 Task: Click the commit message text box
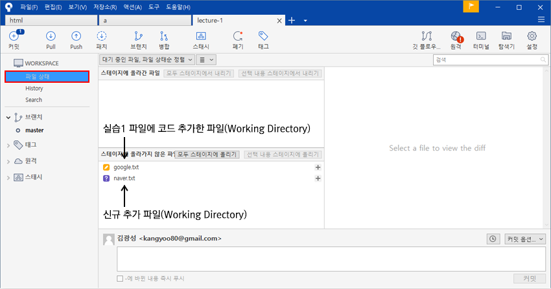[x=331, y=259]
